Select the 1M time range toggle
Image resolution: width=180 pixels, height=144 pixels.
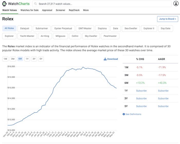5,59
